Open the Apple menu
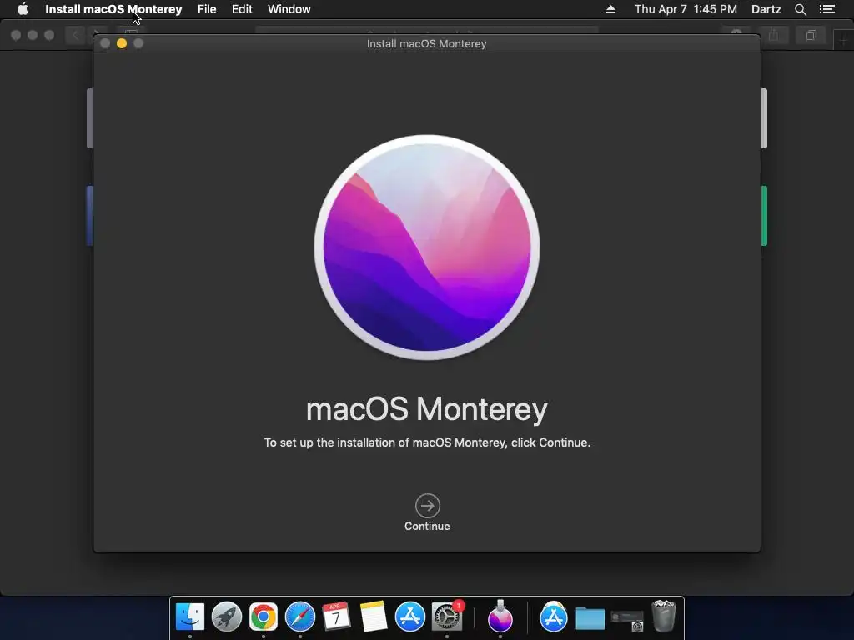The height and width of the screenshot is (640, 854). click(23, 9)
